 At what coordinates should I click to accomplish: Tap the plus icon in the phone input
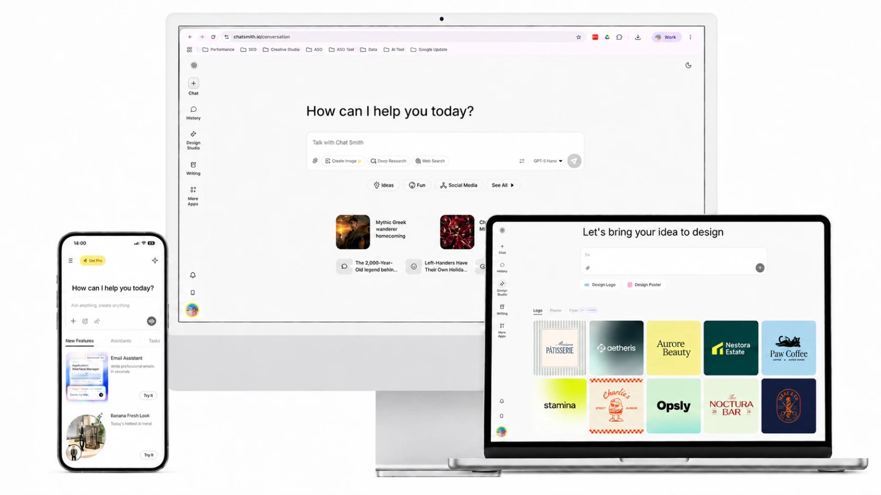click(73, 321)
